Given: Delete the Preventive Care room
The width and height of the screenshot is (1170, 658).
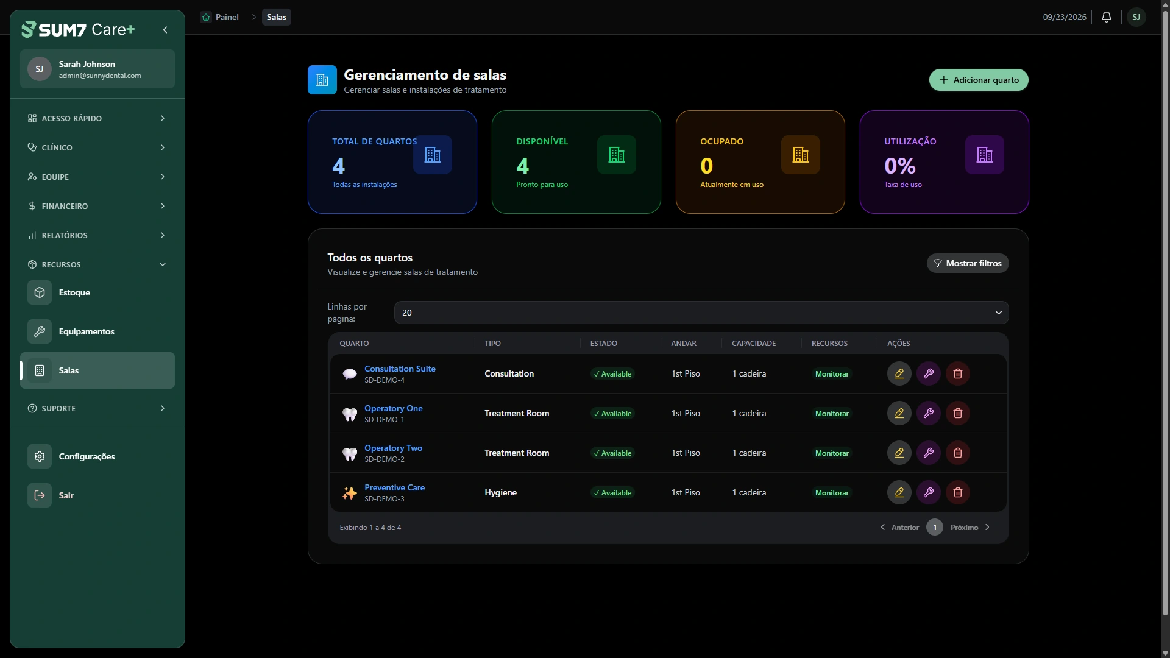Looking at the screenshot, I should point(957,492).
